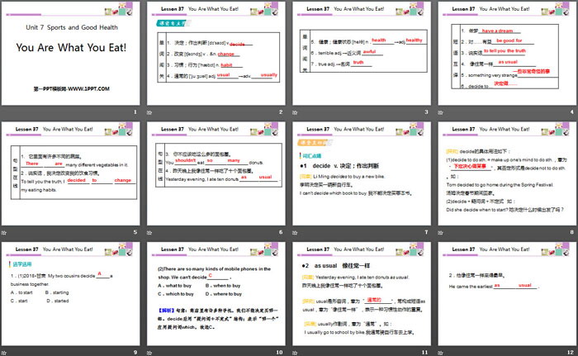Click the animation star icon under slide 8
Viewport: 578px width, 356px height.
pos(440,232)
